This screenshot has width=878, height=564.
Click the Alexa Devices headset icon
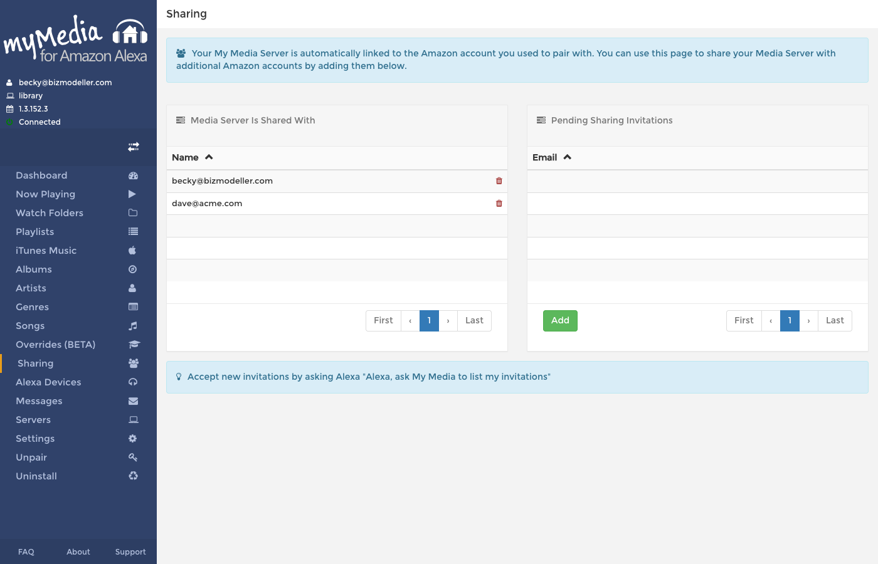pyautogui.click(x=133, y=382)
